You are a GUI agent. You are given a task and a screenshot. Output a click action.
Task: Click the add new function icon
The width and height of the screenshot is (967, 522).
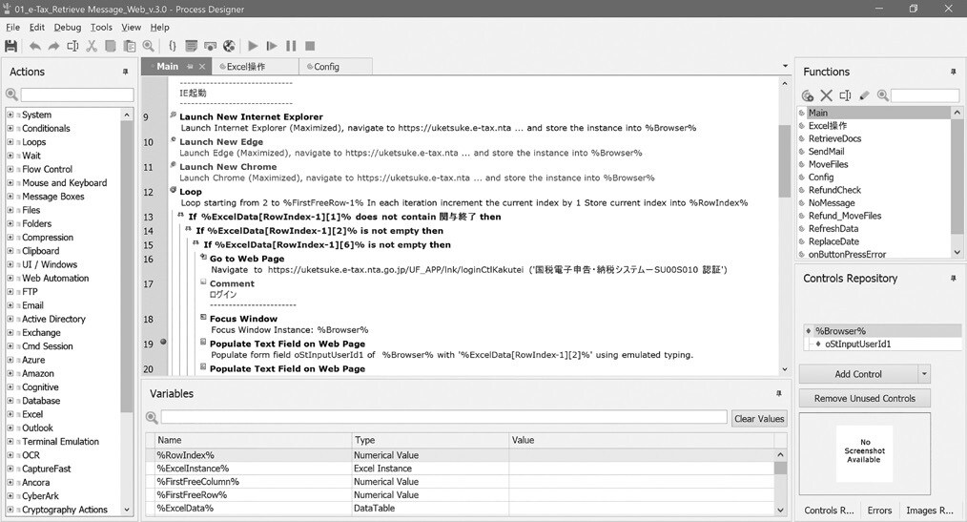click(x=808, y=95)
